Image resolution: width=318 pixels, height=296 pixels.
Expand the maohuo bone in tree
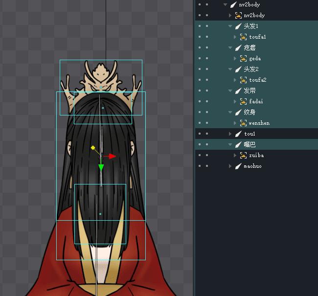tap(231, 166)
